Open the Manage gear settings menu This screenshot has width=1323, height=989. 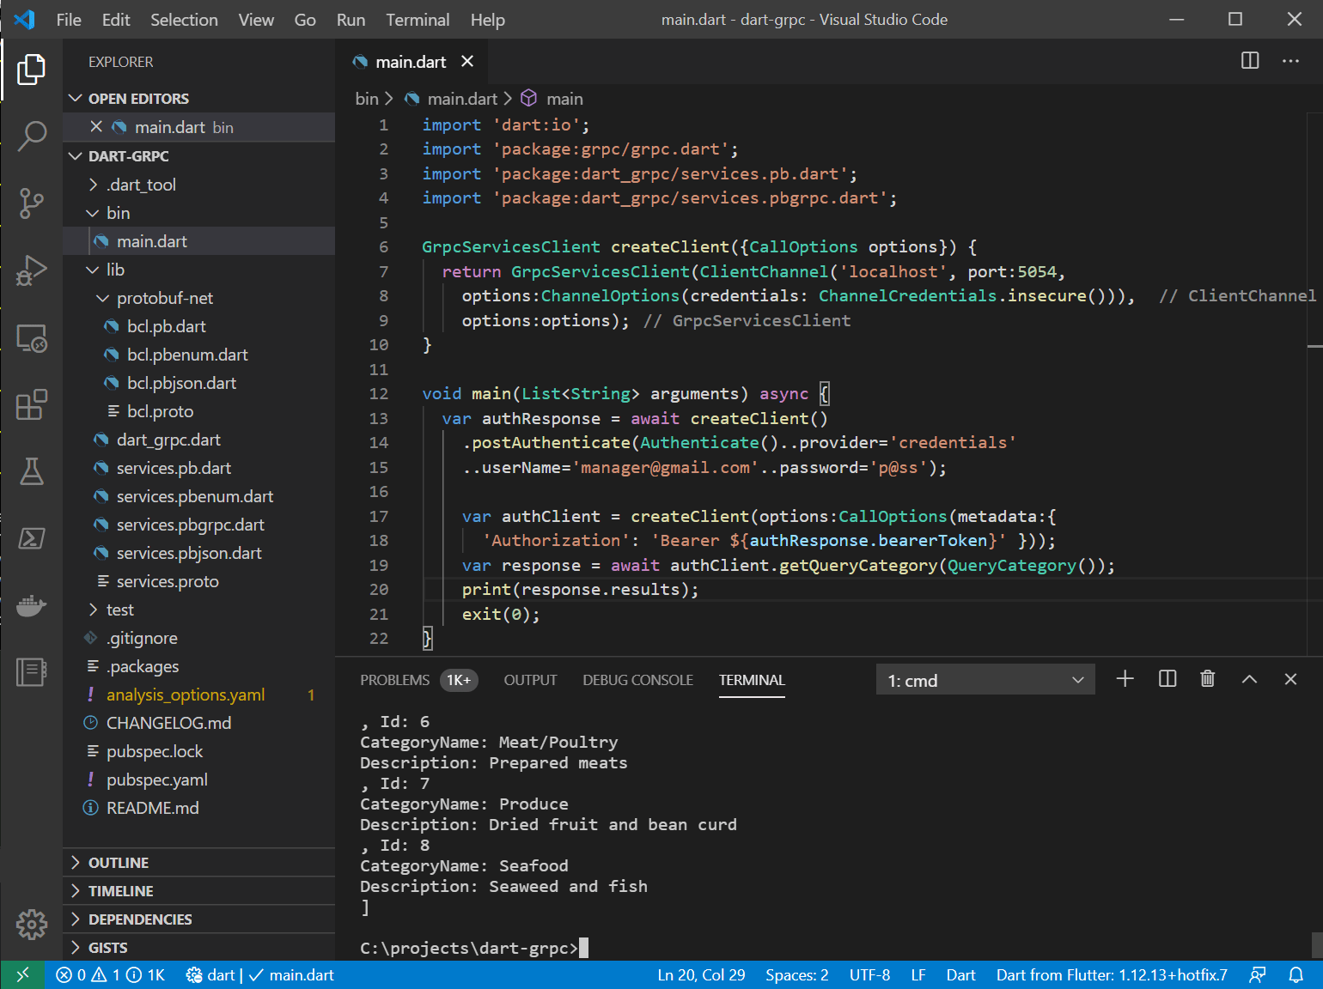point(31,925)
